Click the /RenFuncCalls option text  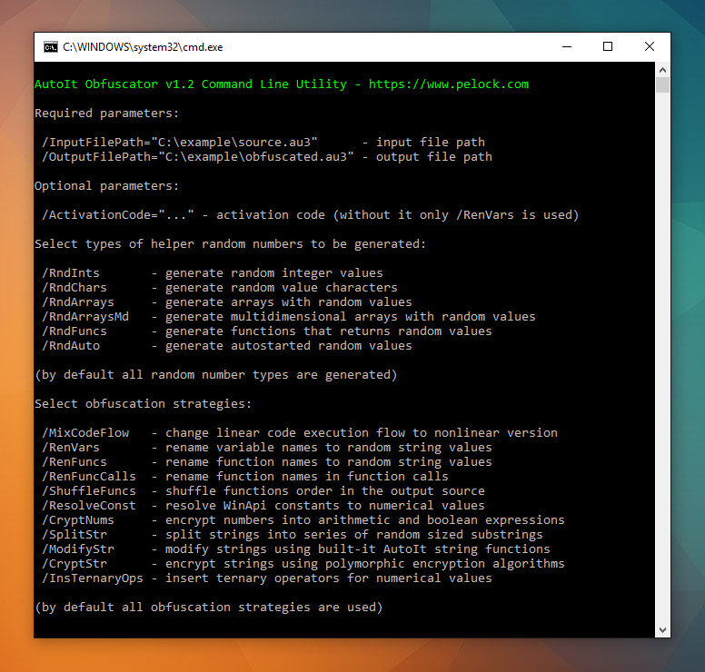click(x=88, y=477)
